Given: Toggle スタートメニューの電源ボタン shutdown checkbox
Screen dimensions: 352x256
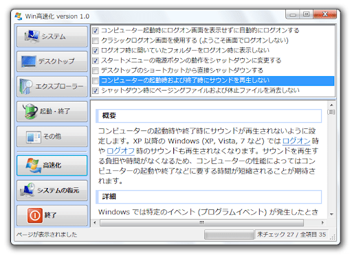Looking at the screenshot, I should pos(96,60).
